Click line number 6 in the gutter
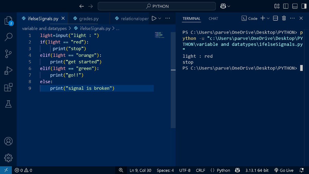The width and height of the screenshot is (309, 174). 30,69
